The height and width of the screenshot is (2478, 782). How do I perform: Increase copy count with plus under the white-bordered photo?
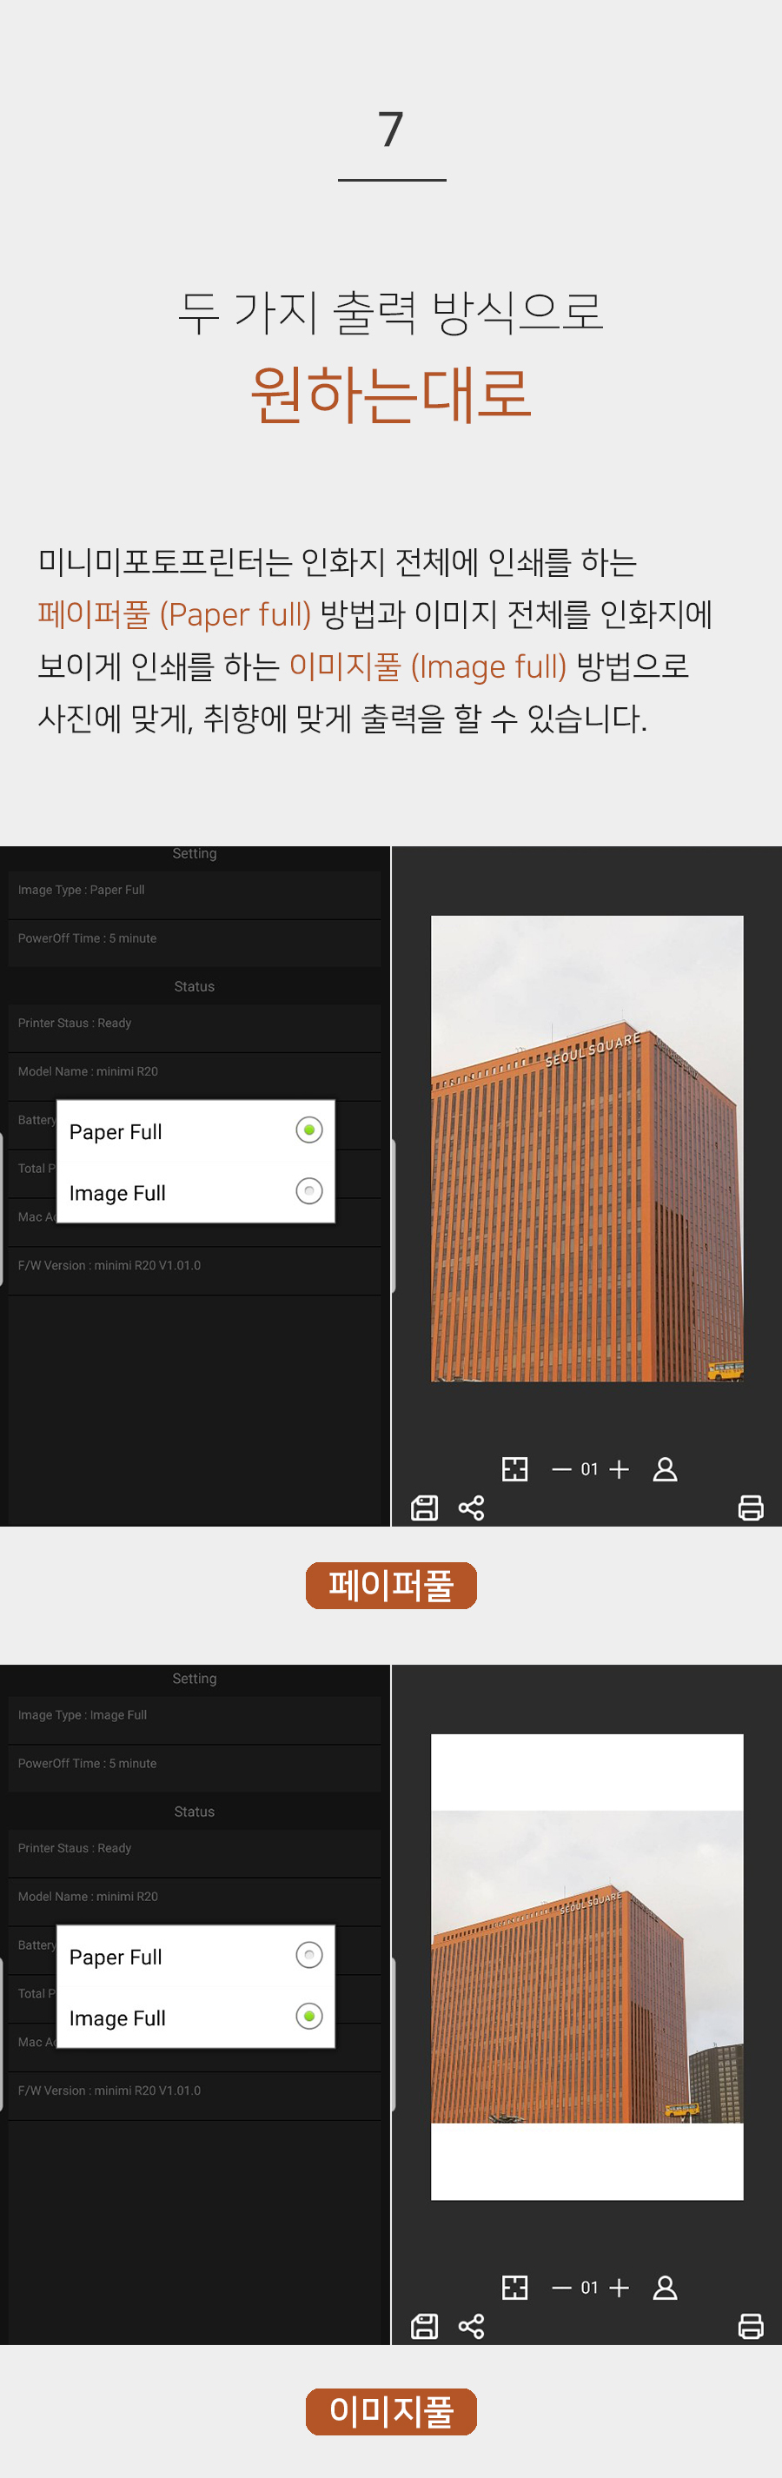(620, 2288)
